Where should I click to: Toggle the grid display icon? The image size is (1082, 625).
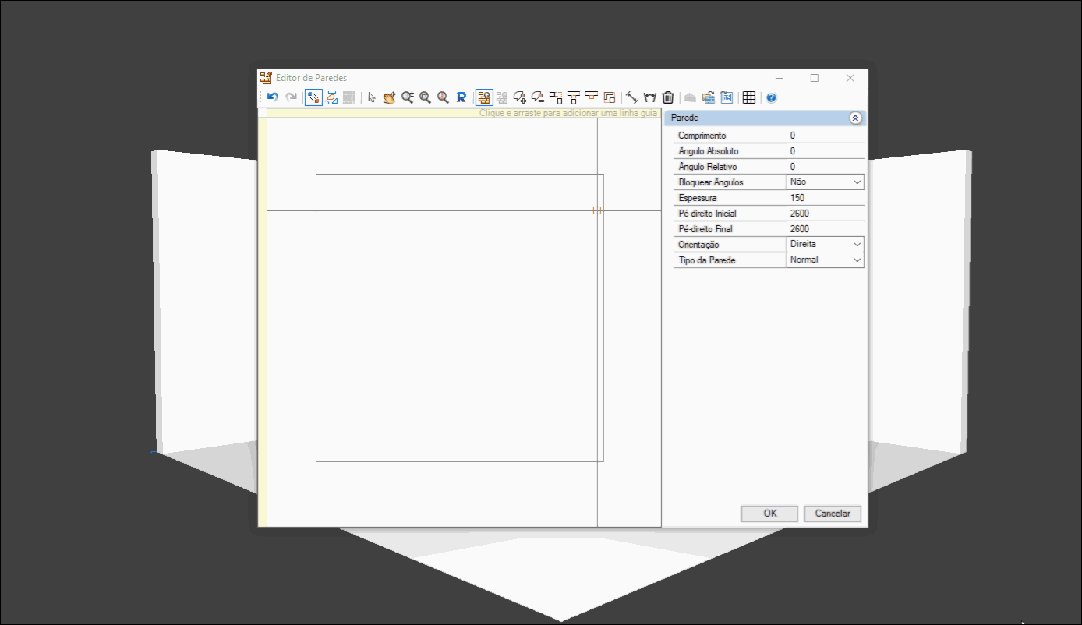749,97
